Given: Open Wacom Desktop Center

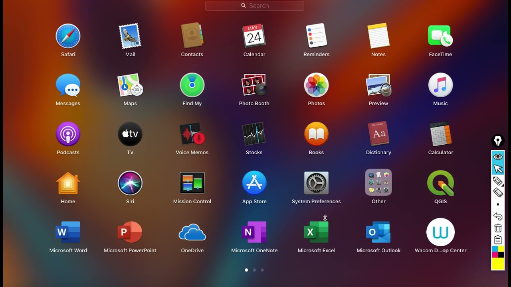Looking at the screenshot, I should click(x=440, y=232).
